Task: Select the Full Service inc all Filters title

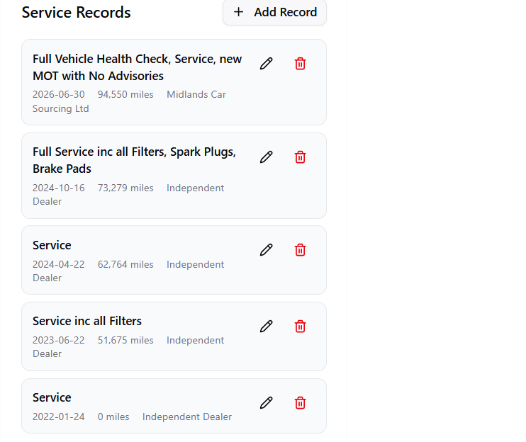Action: click(134, 160)
